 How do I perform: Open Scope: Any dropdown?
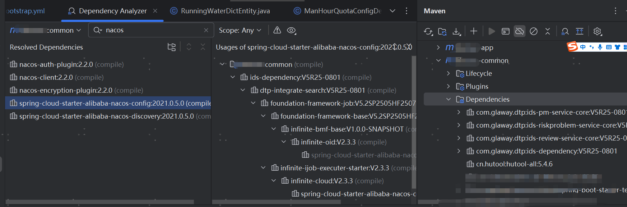coord(240,30)
